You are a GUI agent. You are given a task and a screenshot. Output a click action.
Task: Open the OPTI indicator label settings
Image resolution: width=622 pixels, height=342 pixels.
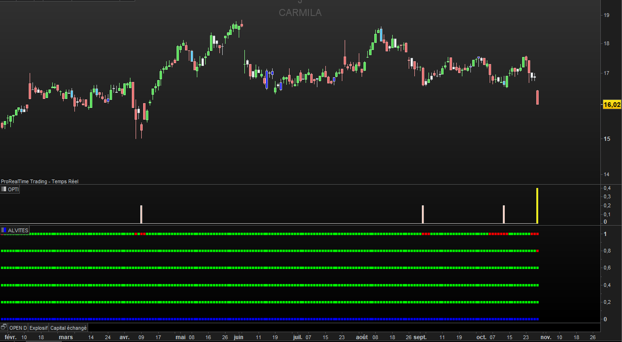click(14, 189)
